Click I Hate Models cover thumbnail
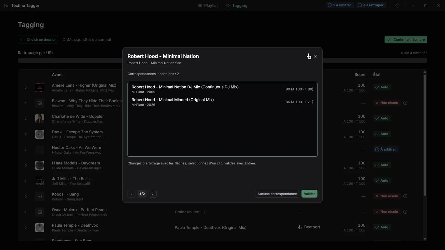445x250 pixels. [40, 165]
